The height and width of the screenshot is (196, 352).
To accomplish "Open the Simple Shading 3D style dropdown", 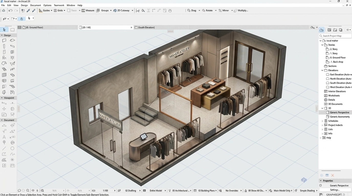I will (317, 191).
